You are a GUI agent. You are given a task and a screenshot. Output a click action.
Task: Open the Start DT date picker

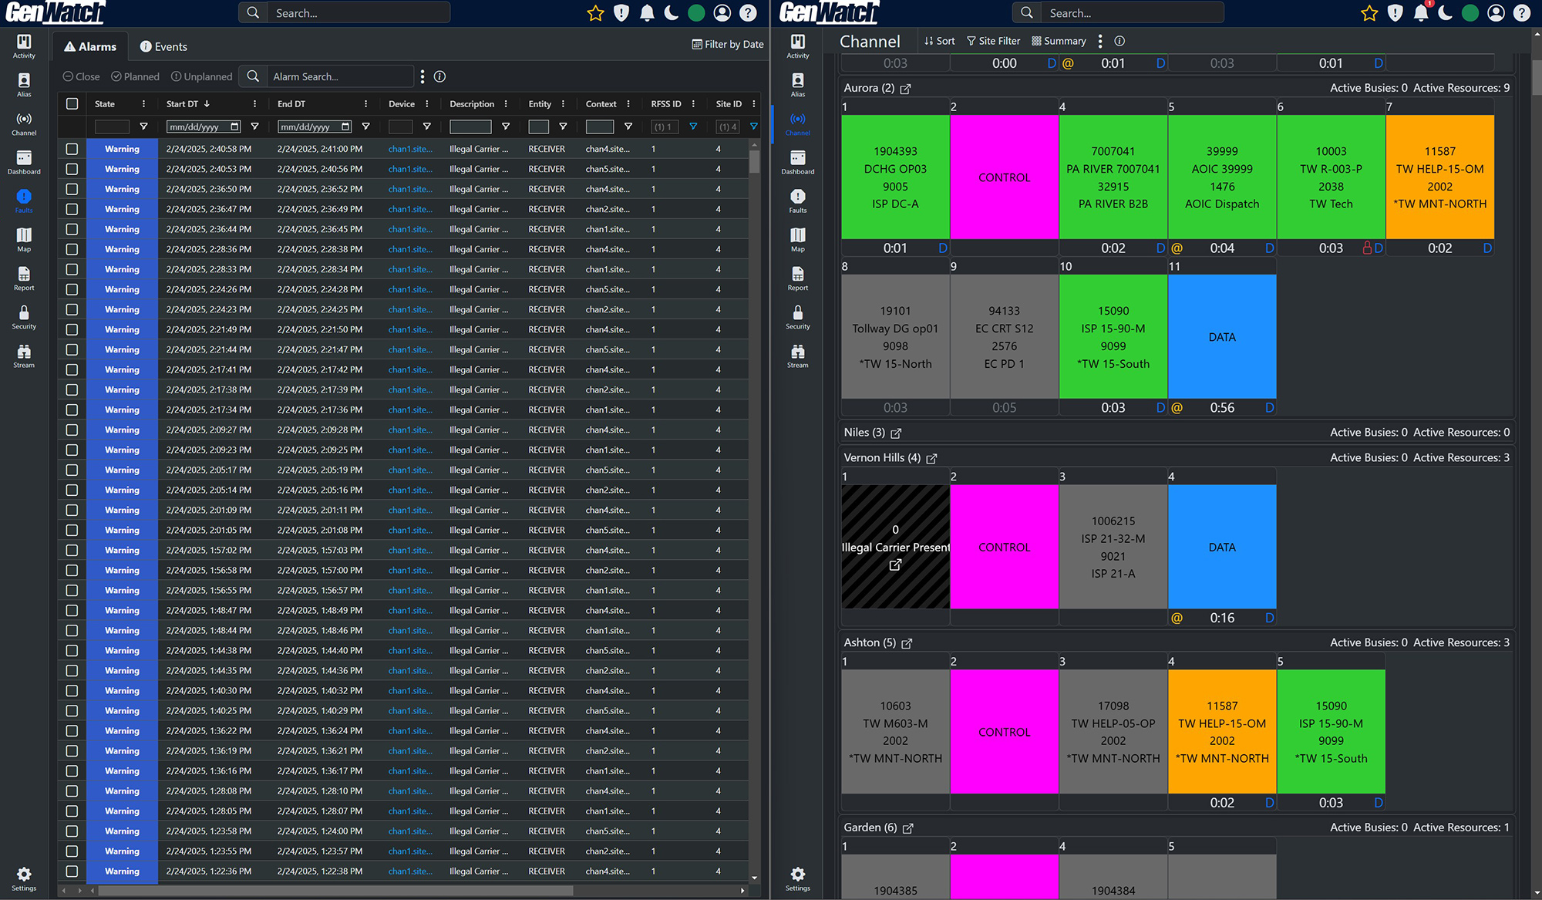click(x=235, y=126)
